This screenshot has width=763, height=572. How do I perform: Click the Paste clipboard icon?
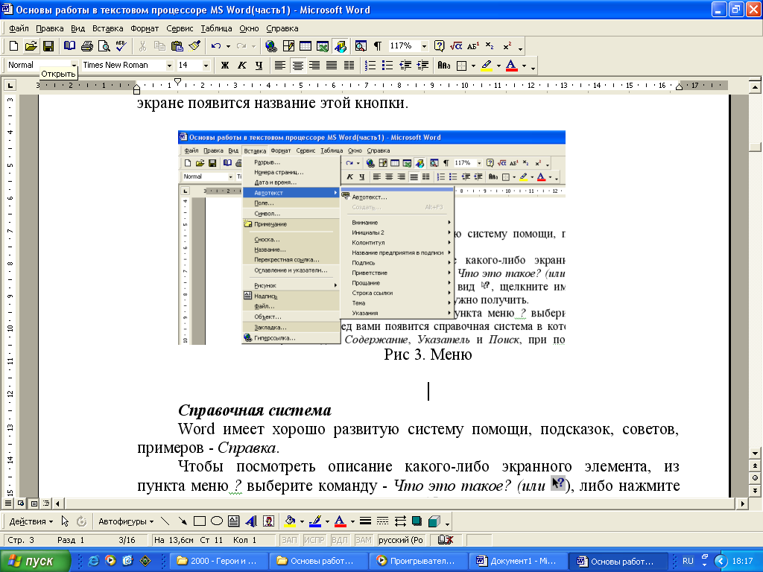[177, 46]
